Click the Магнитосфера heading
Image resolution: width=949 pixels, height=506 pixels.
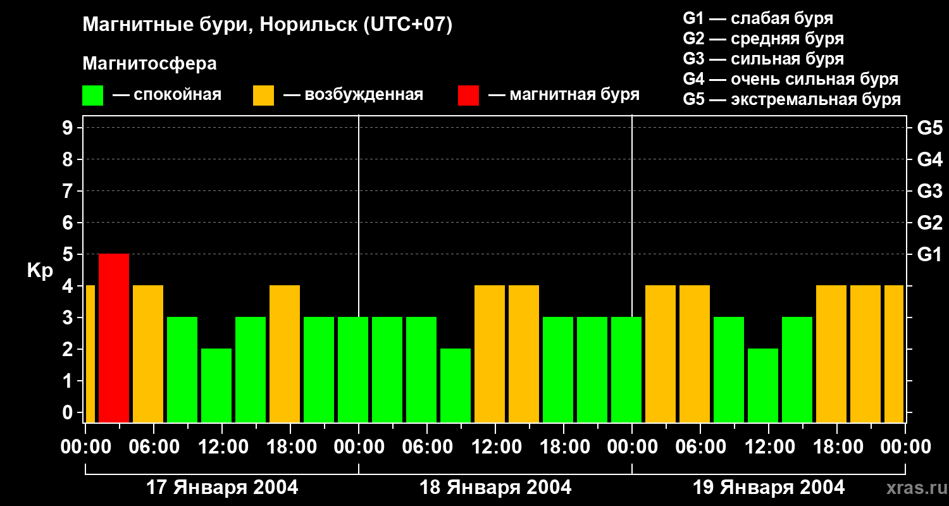(x=150, y=64)
